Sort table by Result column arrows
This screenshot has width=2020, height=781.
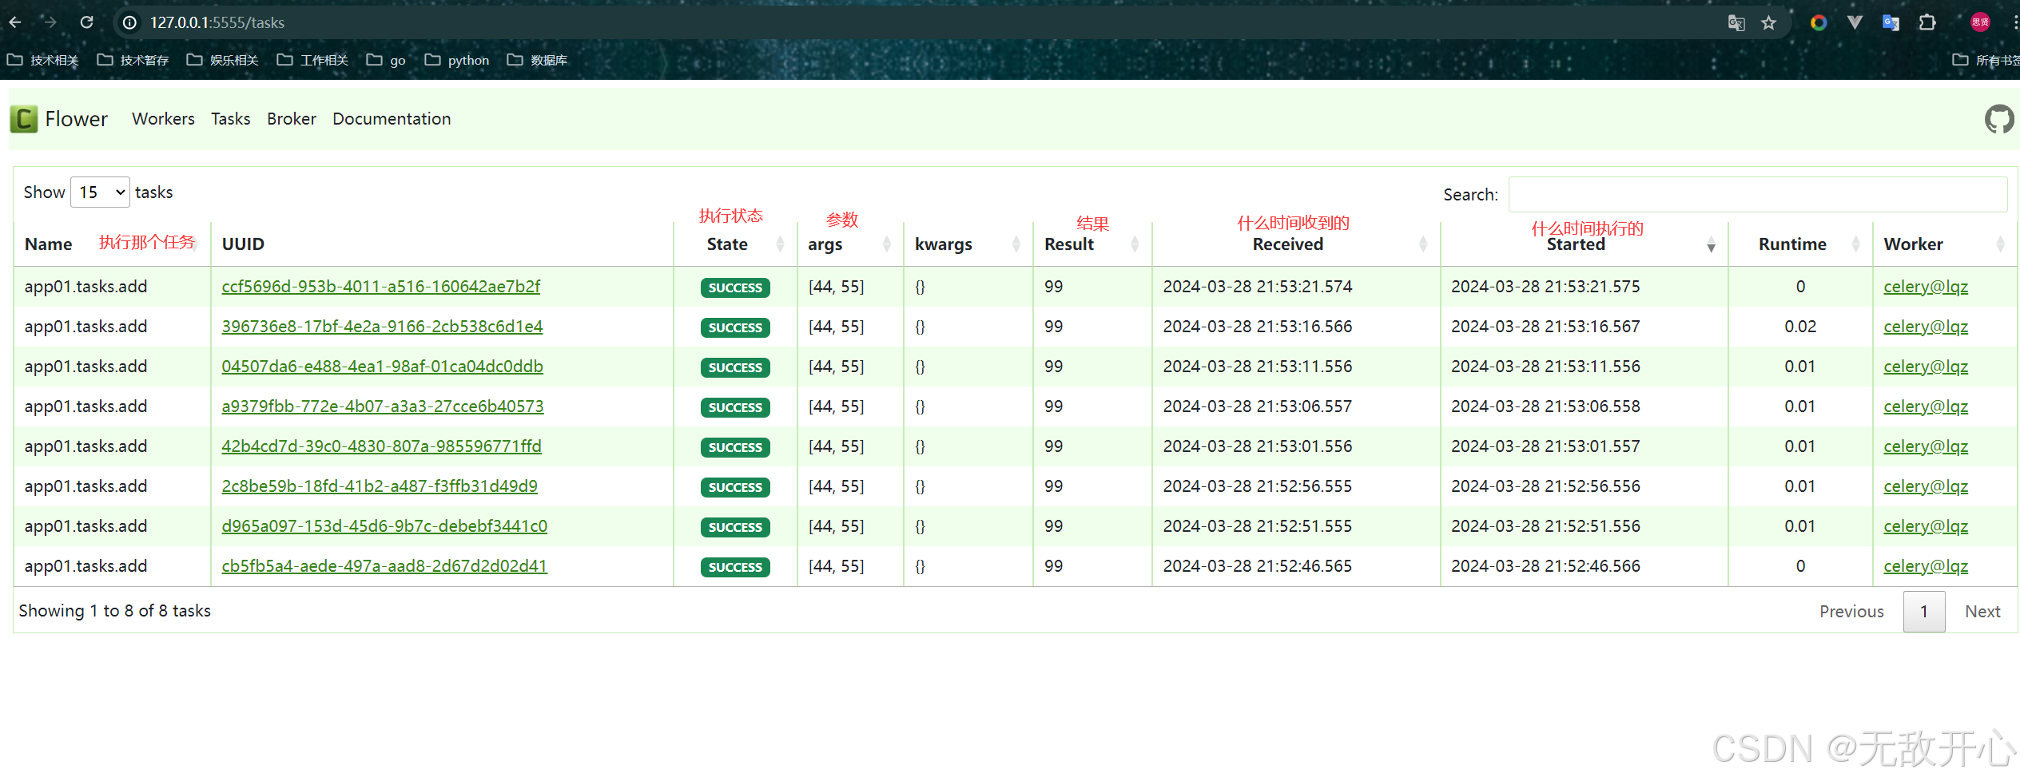(x=1135, y=244)
